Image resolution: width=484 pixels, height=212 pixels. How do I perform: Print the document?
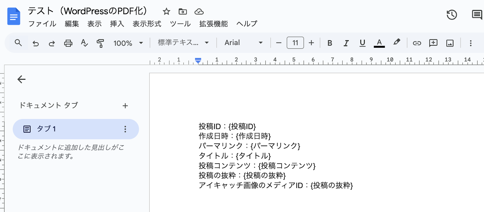pyautogui.click(x=68, y=43)
